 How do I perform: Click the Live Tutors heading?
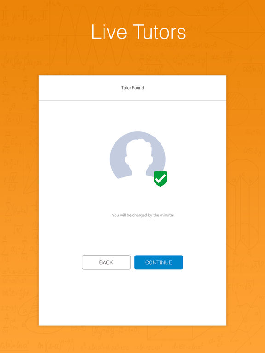click(138, 32)
